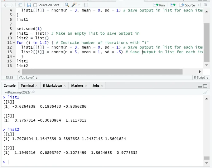This screenshot has height=168, width=212.
Task: Show document outline icon
Action: click(205, 5)
